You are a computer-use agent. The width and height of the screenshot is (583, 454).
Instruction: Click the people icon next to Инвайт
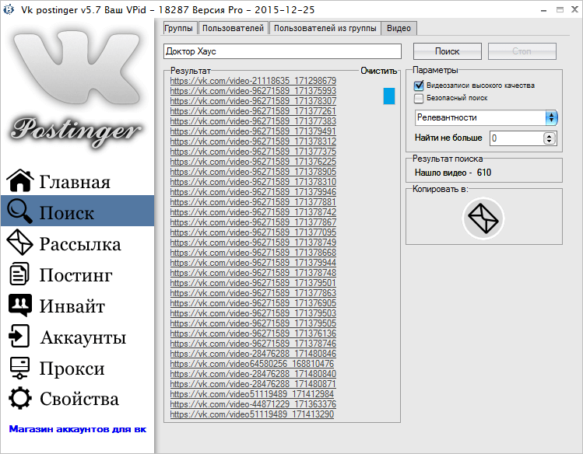[20, 306]
